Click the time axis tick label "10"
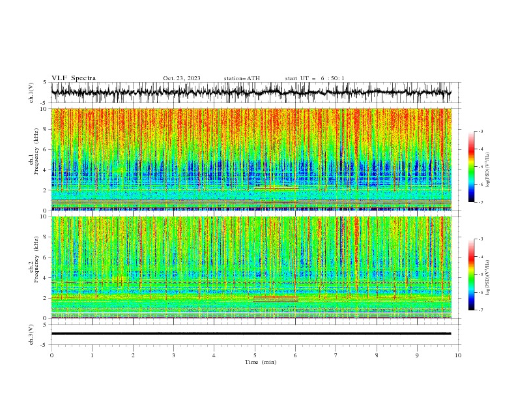516x399 pixels. pos(458,355)
